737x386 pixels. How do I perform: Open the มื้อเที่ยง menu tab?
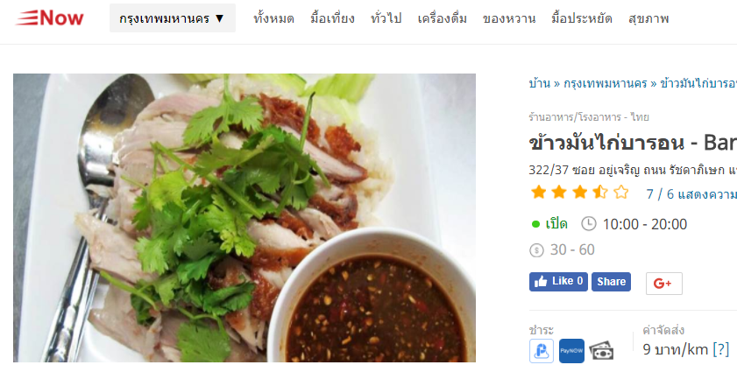[x=332, y=18]
